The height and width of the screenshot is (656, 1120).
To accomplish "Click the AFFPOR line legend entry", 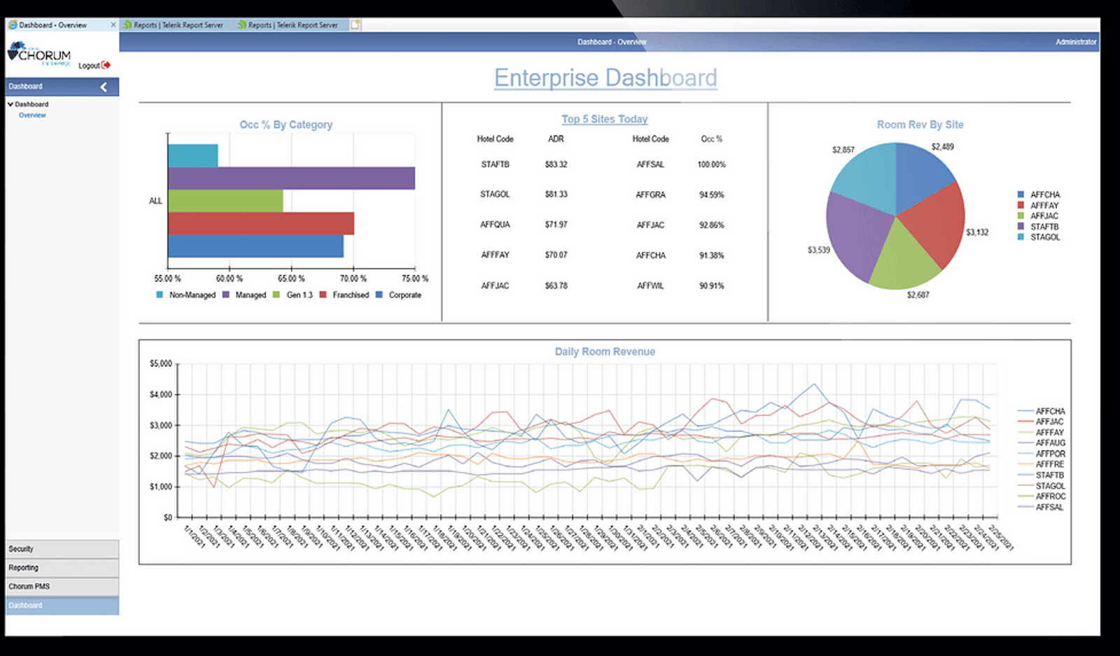I will coord(1041,454).
